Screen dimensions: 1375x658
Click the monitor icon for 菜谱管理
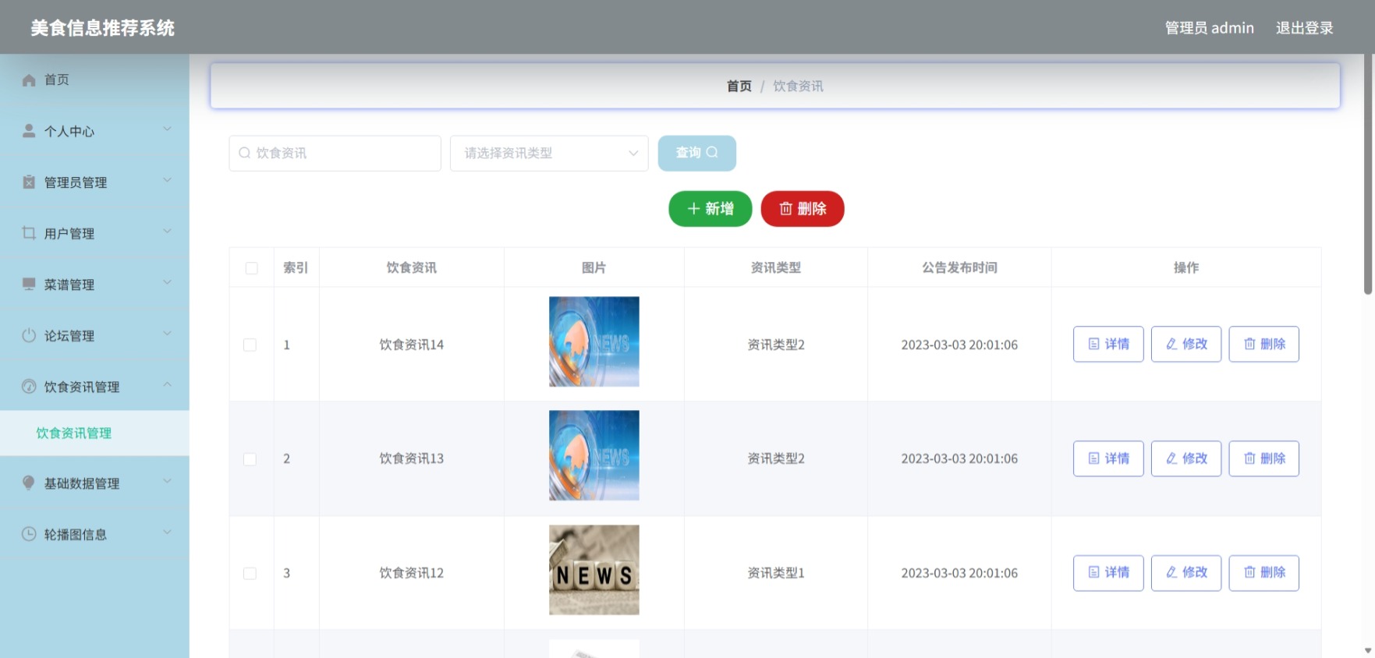pos(29,284)
